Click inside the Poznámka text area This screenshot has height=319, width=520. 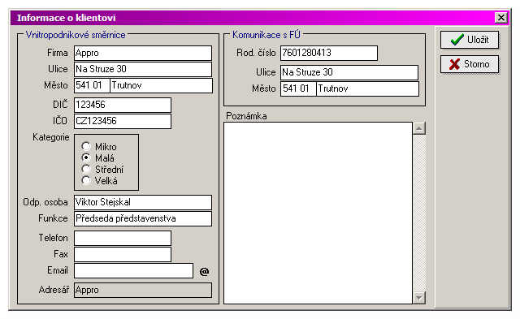[318, 213]
